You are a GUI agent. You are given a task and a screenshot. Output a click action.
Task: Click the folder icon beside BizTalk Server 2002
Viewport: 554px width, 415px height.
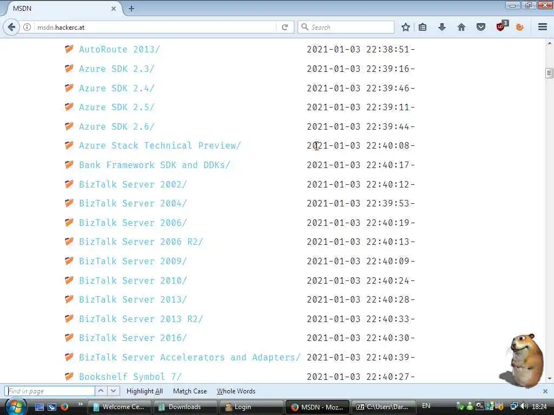69,184
